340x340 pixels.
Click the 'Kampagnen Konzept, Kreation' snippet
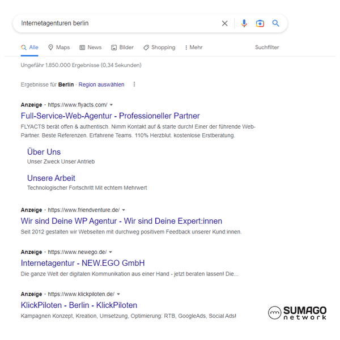pyautogui.click(x=129, y=316)
